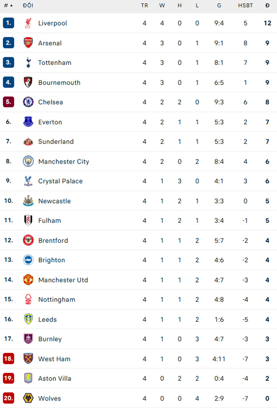Sort standings by the Đ points header
Screen dimensions: 277x408
coord(267,6)
